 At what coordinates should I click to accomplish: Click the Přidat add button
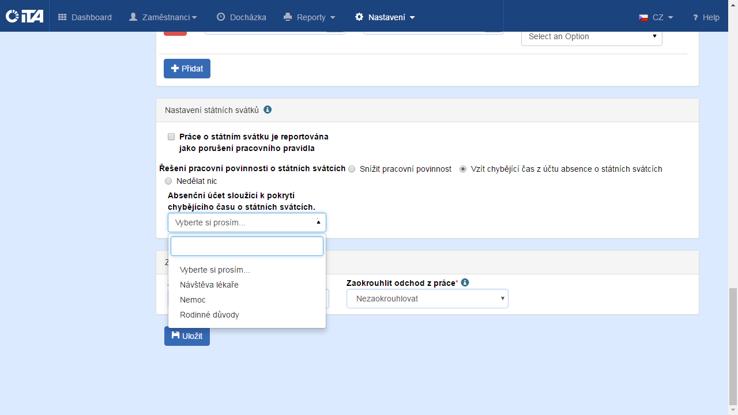coord(187,69)
